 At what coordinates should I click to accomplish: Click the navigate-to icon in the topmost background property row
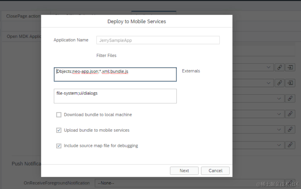point(290,67)
